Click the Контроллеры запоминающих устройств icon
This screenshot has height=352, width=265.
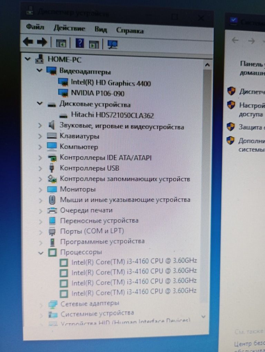click(x=52, y=179)
